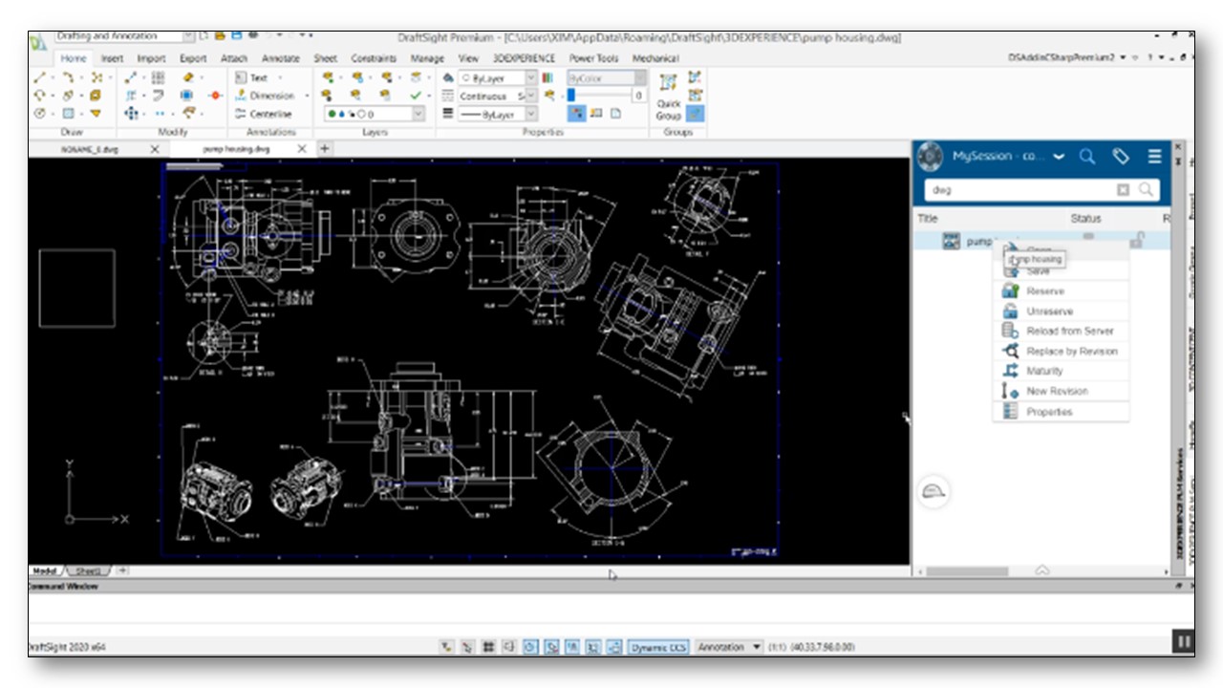Viewport: 1223px width, 688px height.
Task: Click the Erase tool in the Modify panel
Action: [188, 77]
